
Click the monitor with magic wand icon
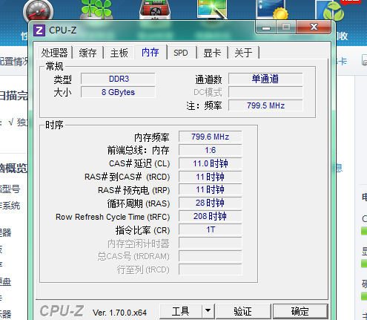click(x=212, y=10)
